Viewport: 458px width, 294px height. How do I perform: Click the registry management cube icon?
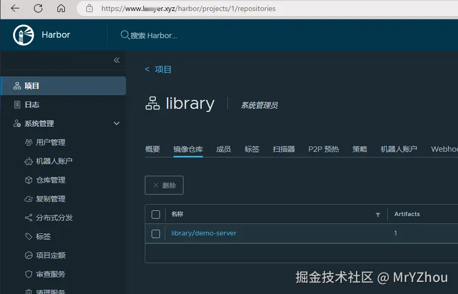pyautogui.click(x=29, y=180)
